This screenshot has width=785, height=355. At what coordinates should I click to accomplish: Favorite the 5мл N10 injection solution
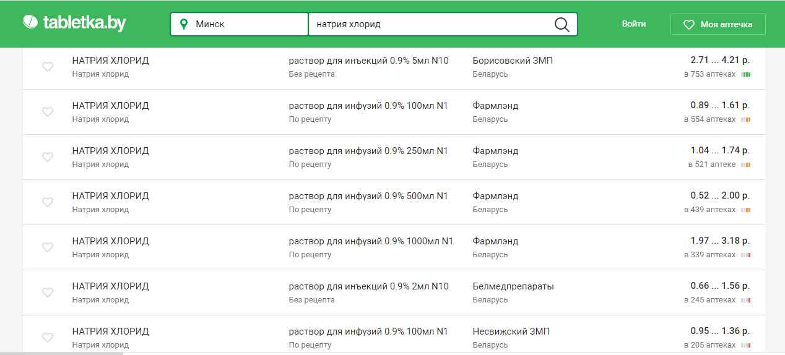(x=48, y=67)
